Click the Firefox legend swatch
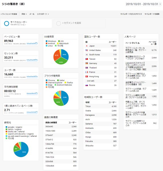The height and width of the screenshot is (171, 163). coord(65,83)
